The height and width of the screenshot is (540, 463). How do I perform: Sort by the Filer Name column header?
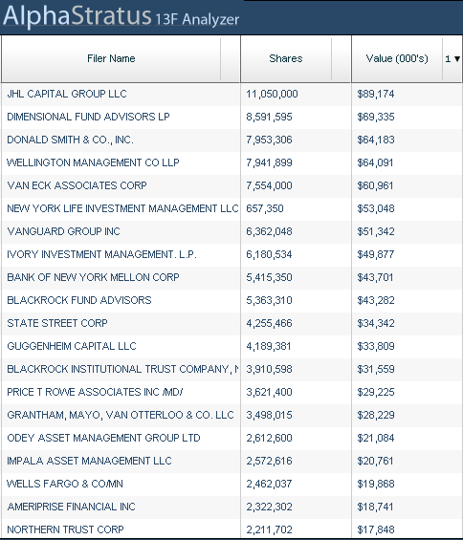111,58
